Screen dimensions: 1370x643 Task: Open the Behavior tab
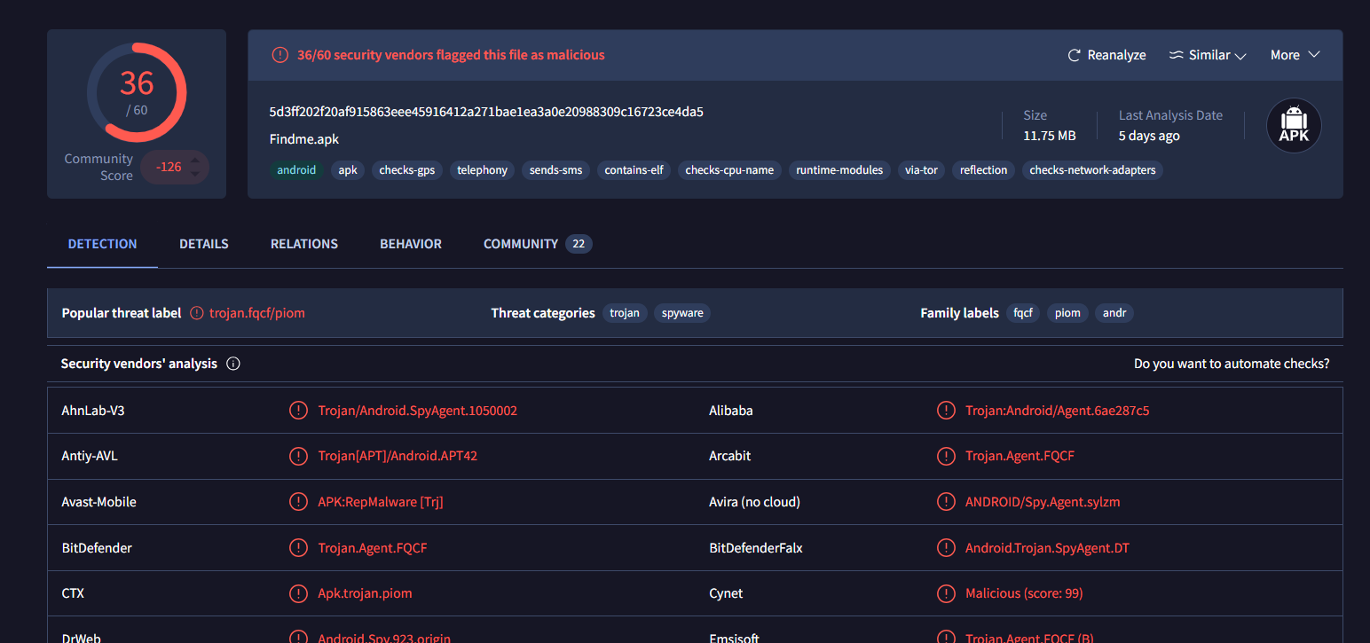[411, 244]
